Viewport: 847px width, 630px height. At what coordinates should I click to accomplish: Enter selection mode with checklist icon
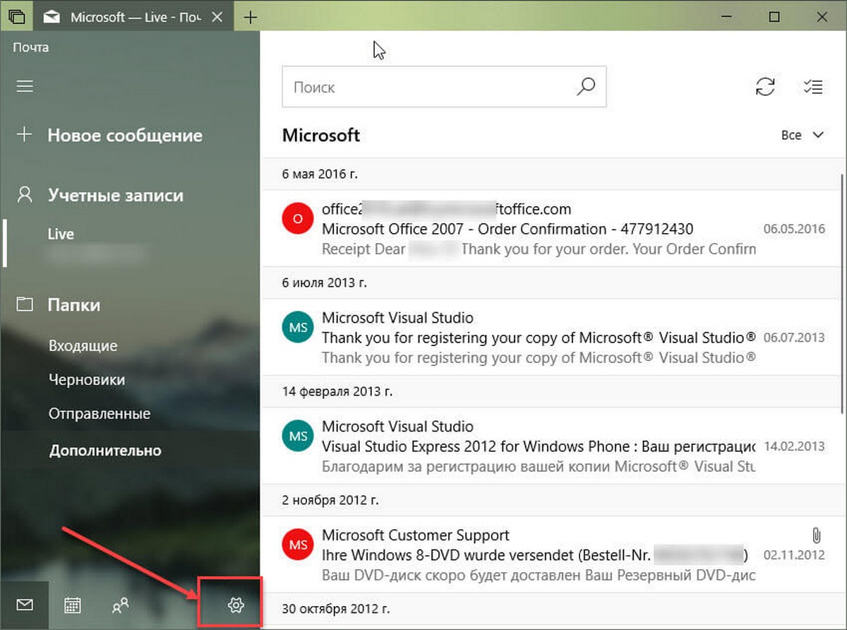click(x=813, y=87)
